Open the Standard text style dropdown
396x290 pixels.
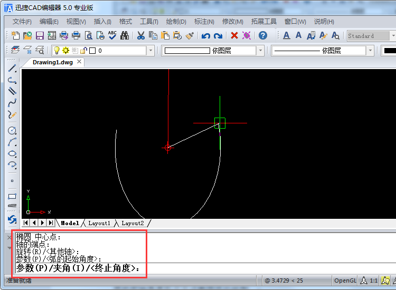(393, 36)
